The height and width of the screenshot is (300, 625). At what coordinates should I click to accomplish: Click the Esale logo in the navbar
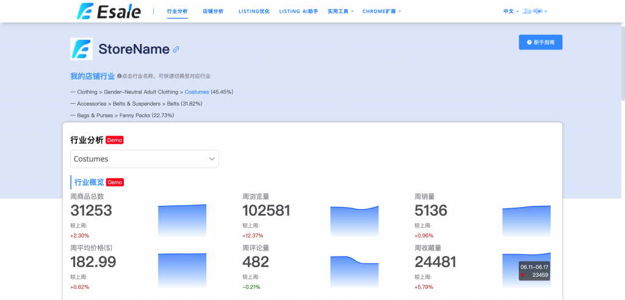tap(109, 11)
